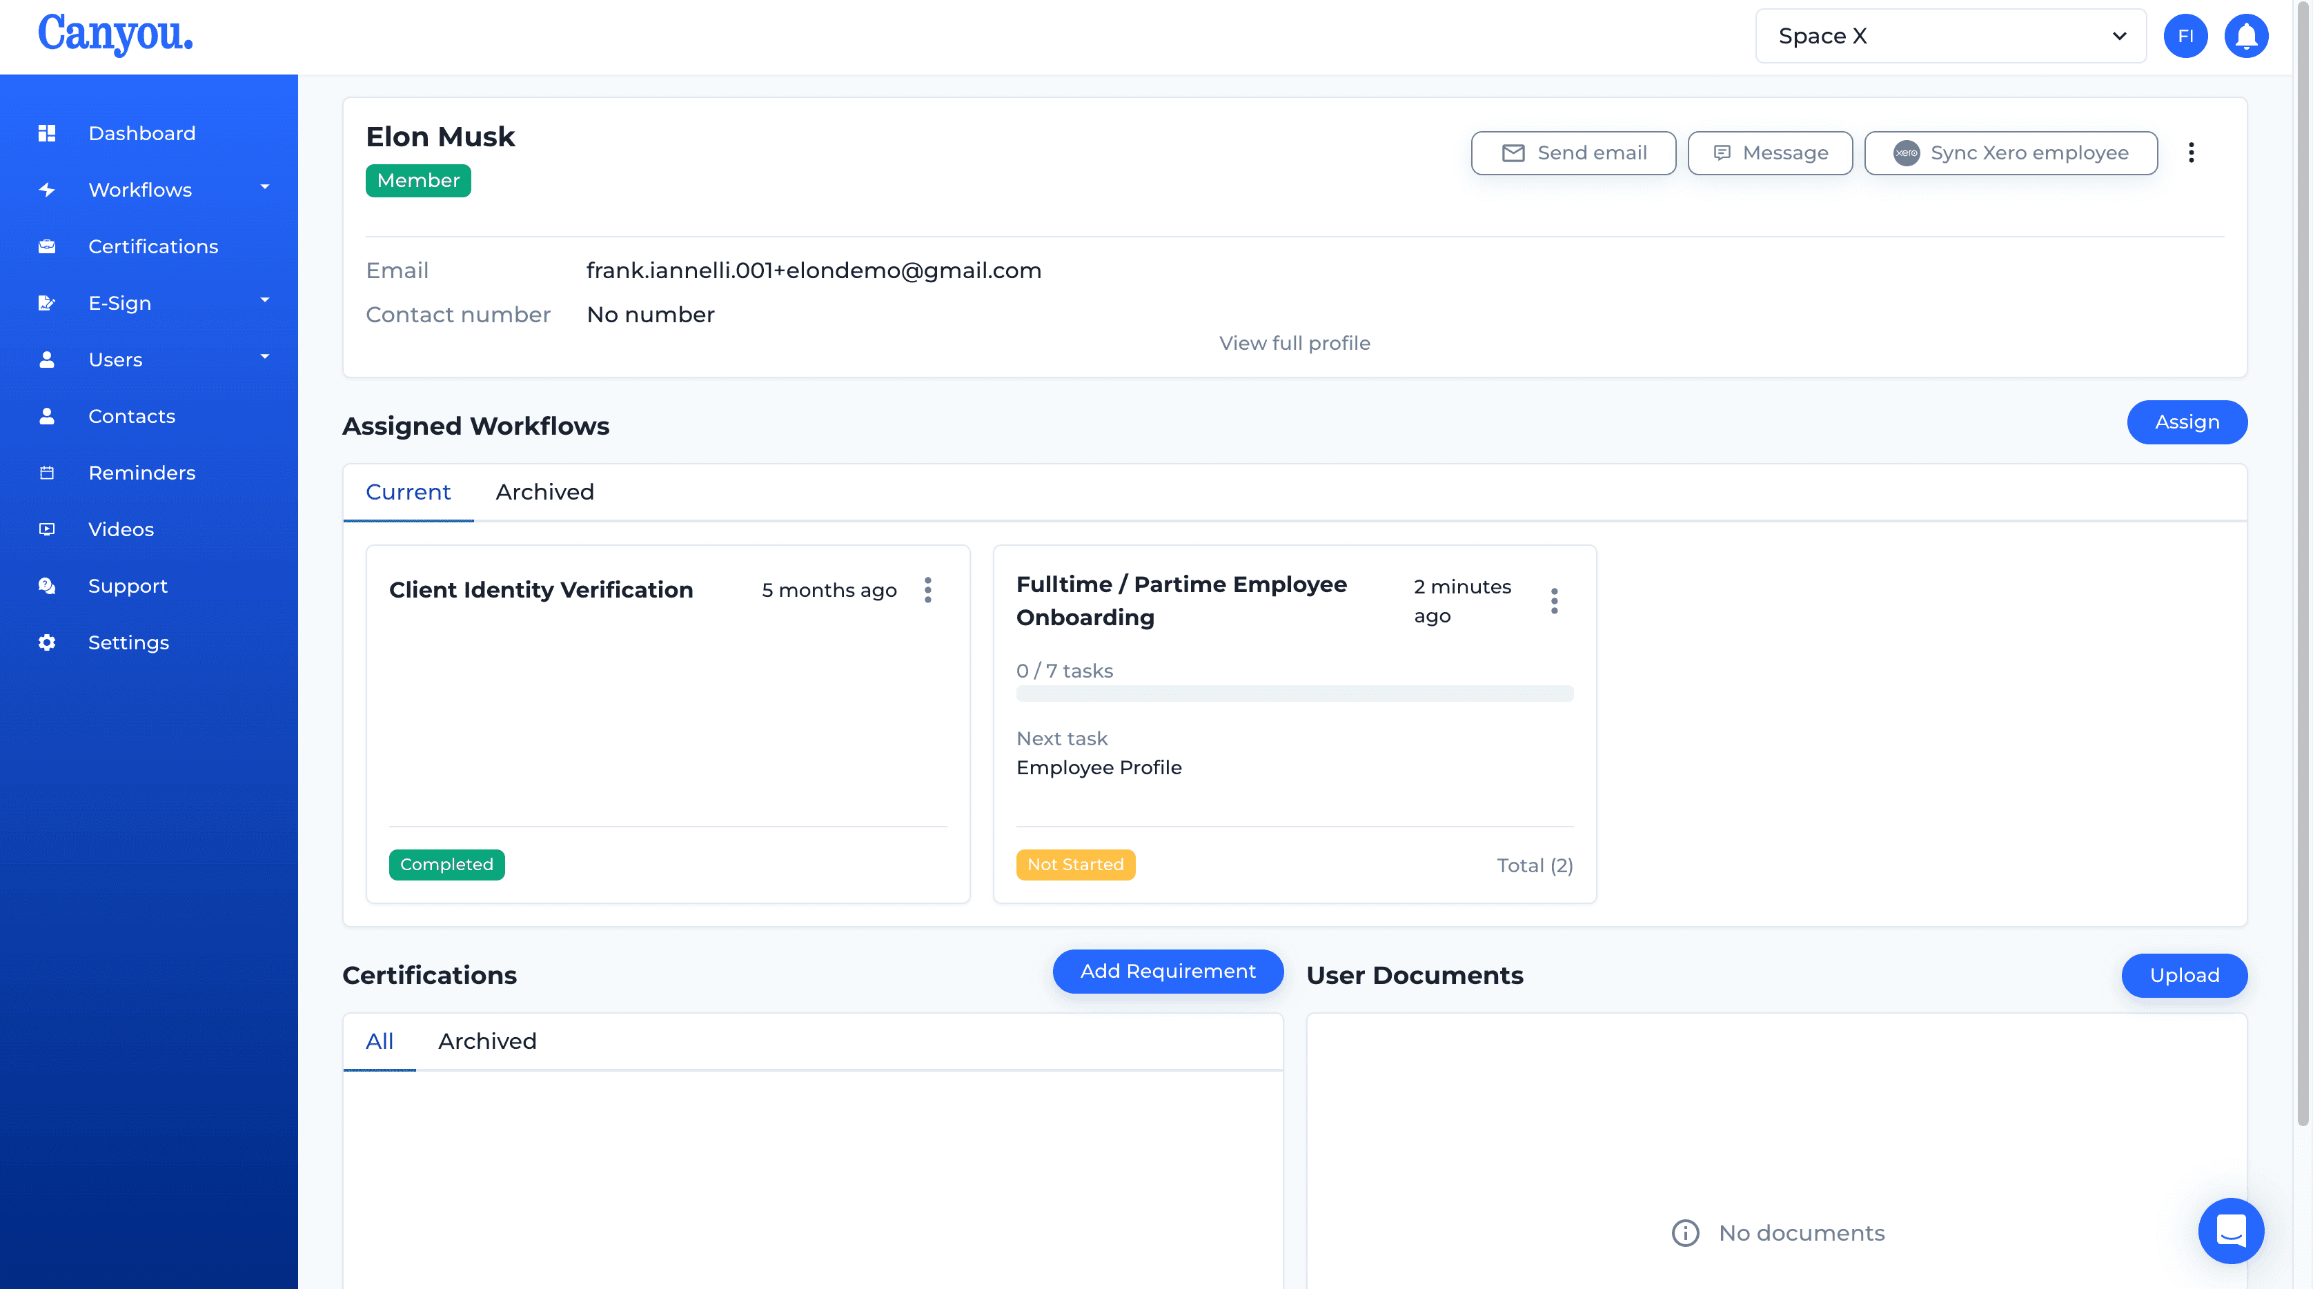Click the Message button
The width and height of the screenshot is (2313, 1289).
click(1770, 152)
